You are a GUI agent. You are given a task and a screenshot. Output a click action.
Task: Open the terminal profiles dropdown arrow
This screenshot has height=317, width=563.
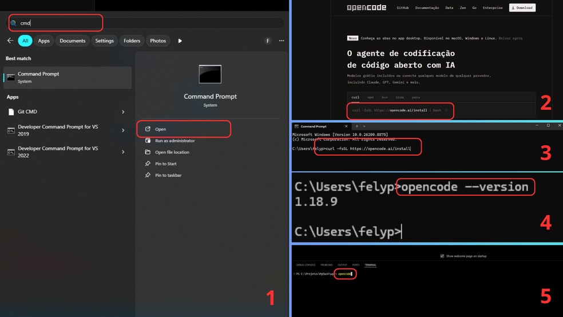364,126
